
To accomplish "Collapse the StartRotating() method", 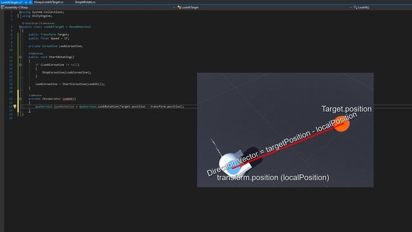I will pyautogui.click(x=20, y=57).
